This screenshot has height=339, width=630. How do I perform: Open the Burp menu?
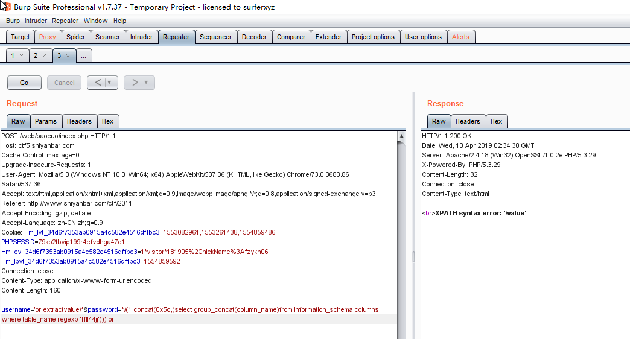pos(13,21)
